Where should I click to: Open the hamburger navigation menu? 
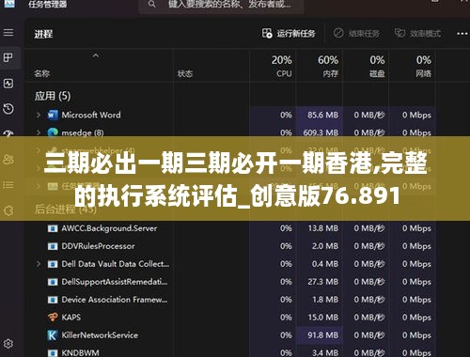[x=8, y=33]
